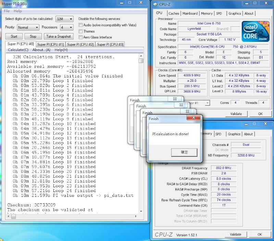
Task: Open the SPD tab in upper CPU-Z
Action: (x=219, y=13)
